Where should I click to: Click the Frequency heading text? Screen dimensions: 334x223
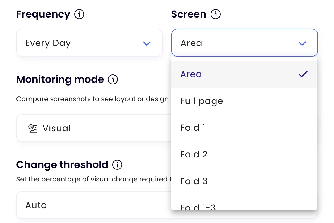pos(43,14)
